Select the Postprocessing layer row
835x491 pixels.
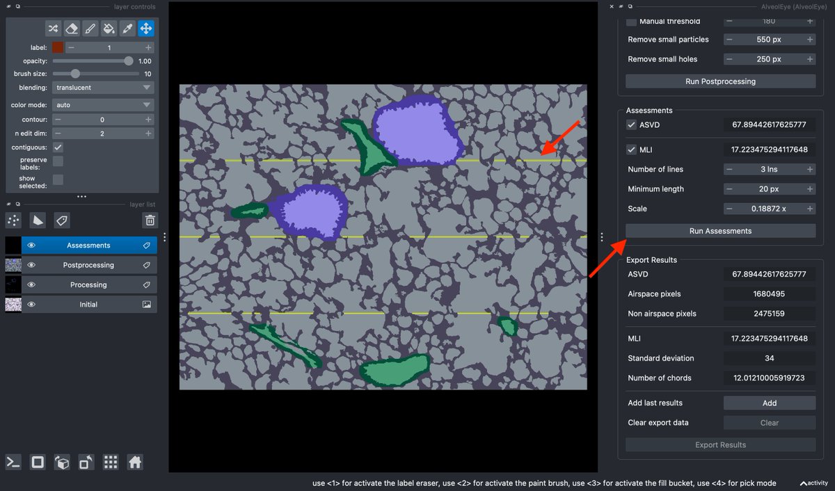81,265
